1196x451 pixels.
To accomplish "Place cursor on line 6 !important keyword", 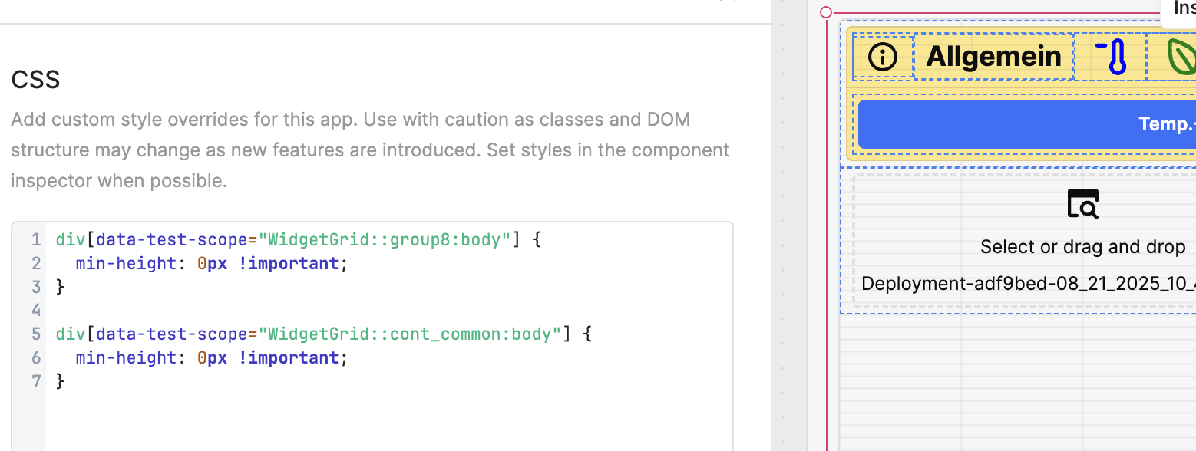I will pyautogui.click(x=289, y=358).
